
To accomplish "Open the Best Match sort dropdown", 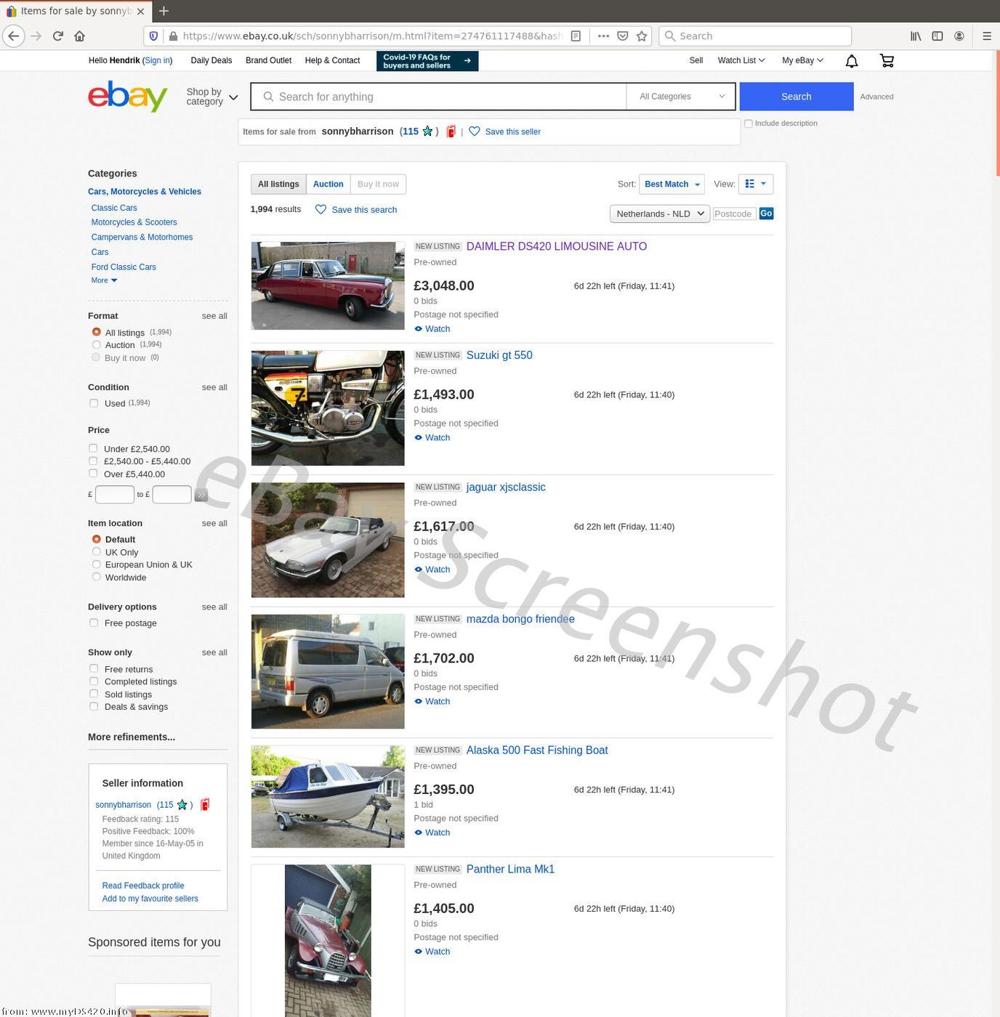I will (x=672, y=185).
